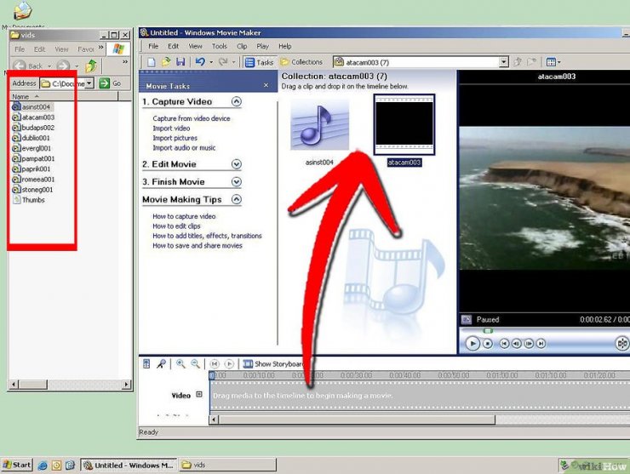Click the Save Project floppy icon
Screen dimensions: 630x474
[180, 62]
